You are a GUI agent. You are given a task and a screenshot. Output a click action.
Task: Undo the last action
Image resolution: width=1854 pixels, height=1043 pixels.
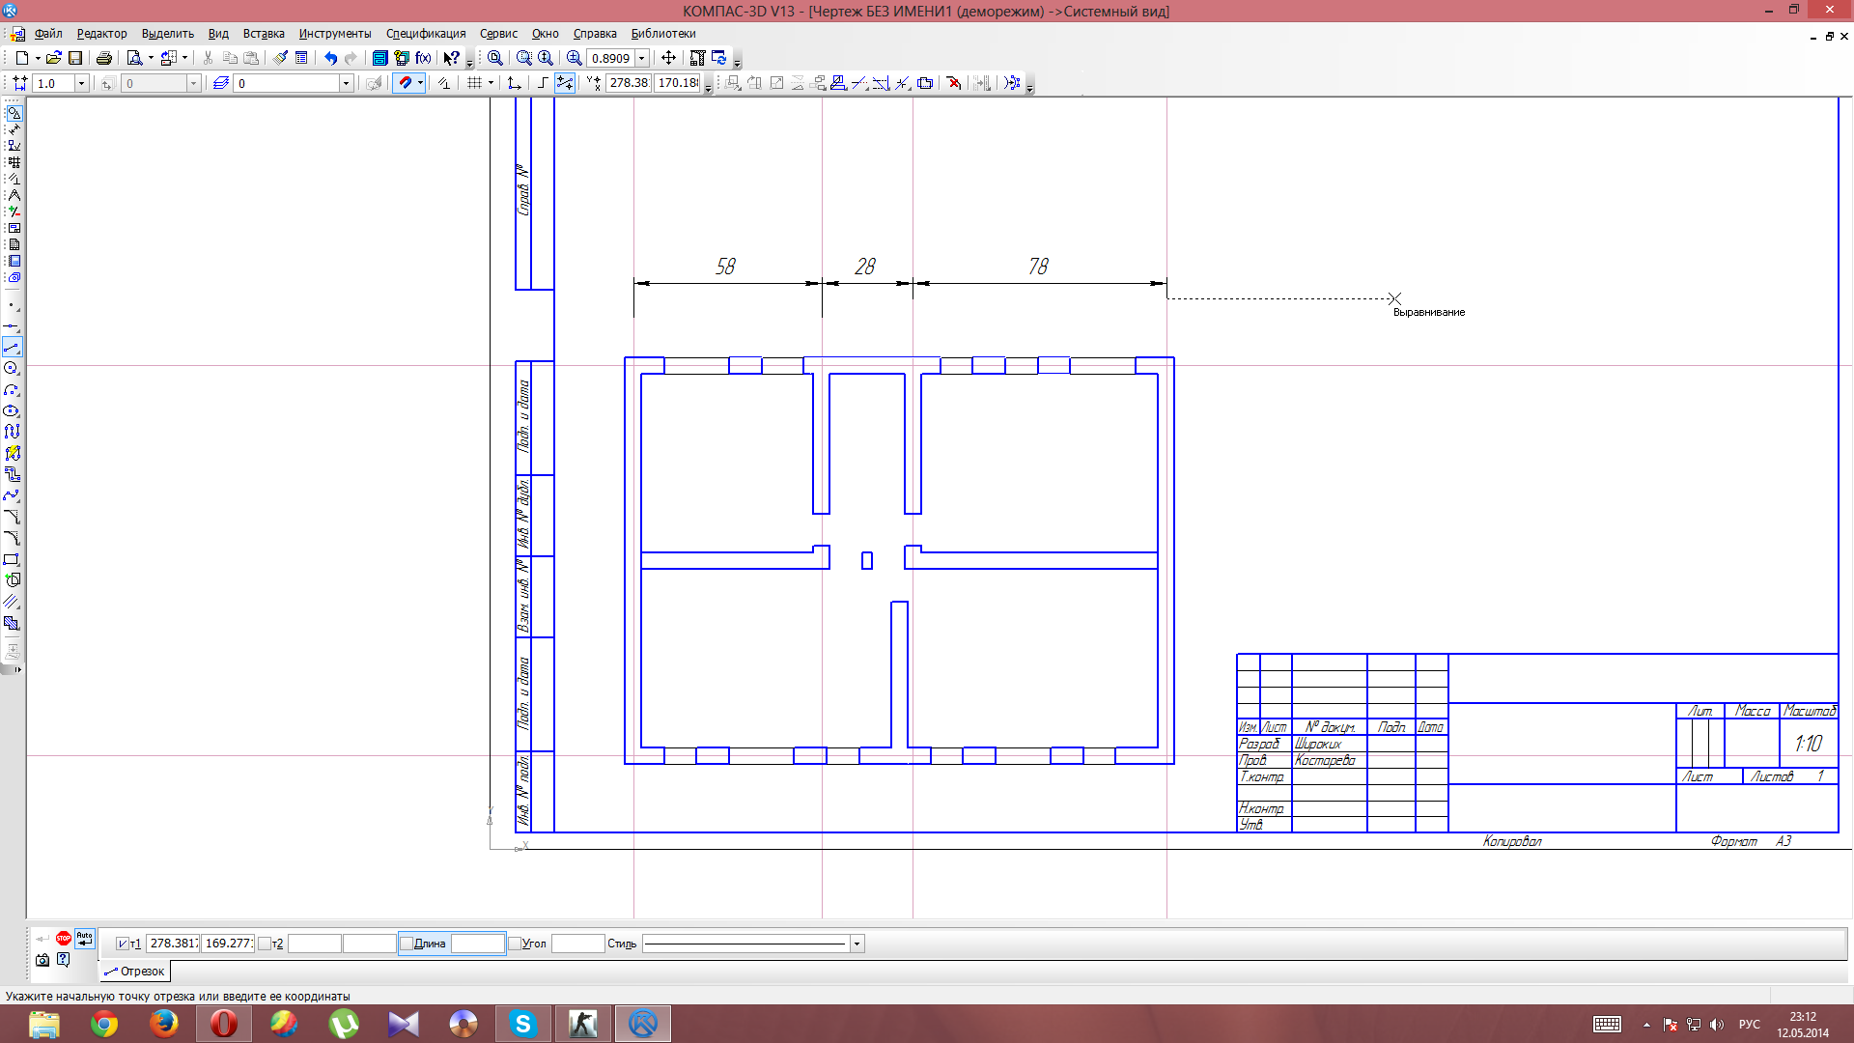point(331,58)
